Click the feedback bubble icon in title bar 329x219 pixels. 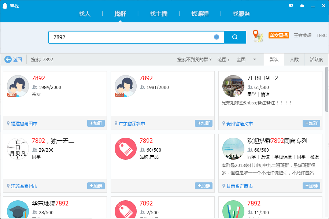(x=291, y=5)
